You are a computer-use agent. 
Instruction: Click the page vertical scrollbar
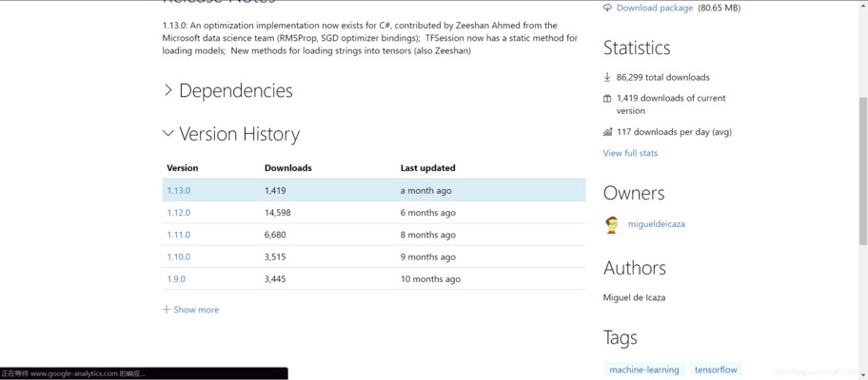click(x=862, y=190)
